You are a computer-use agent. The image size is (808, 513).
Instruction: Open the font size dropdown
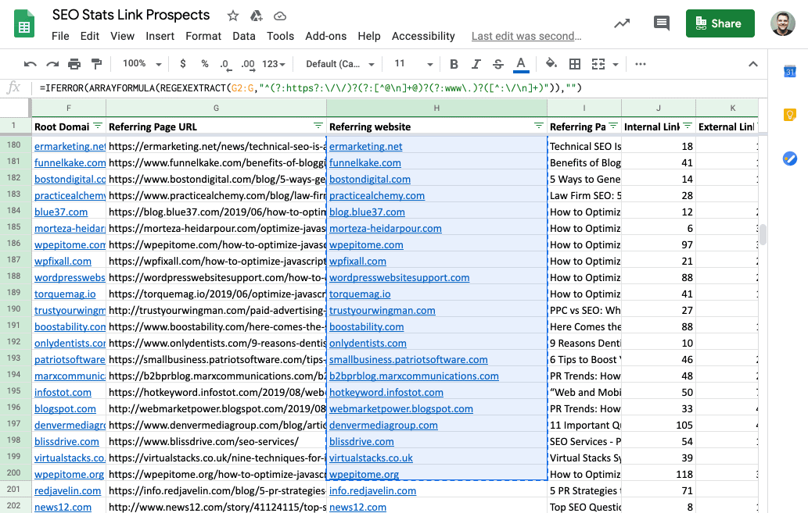click(413, 64)
